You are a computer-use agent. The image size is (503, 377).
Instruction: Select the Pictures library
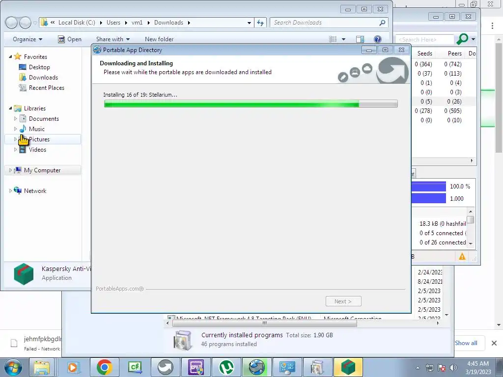point(39,139)
